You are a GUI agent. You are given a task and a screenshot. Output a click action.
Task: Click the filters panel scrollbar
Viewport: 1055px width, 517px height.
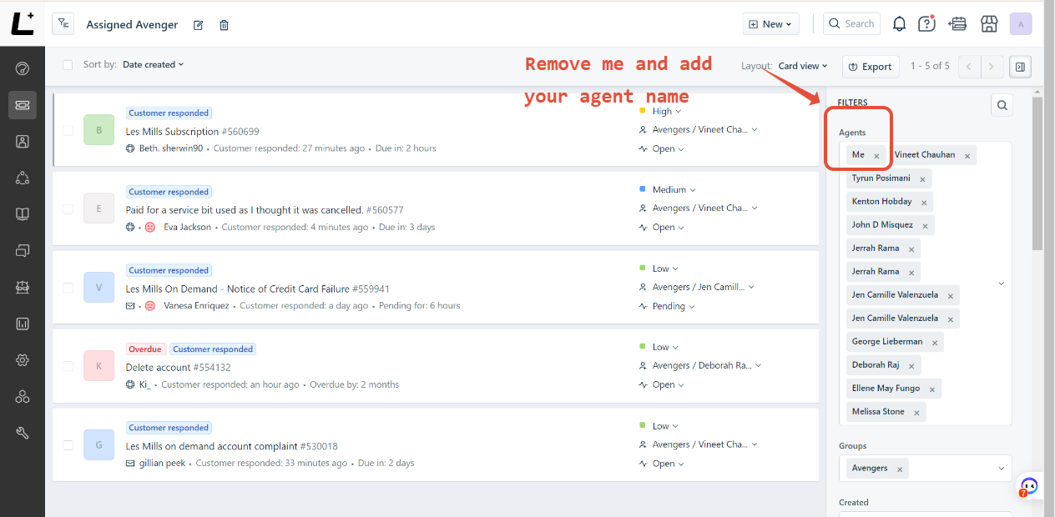coord(1037,173)
